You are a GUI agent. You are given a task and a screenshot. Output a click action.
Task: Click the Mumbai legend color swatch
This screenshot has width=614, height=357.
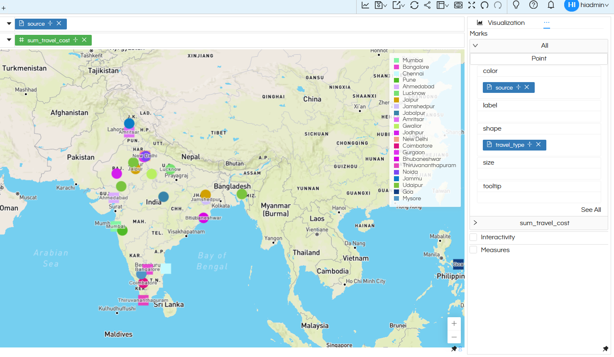[396, 61]
